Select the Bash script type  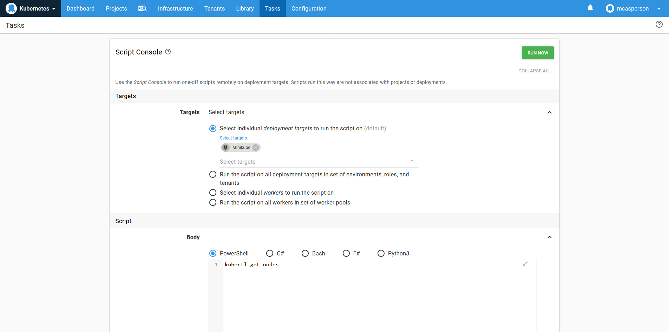click(305, 253)
